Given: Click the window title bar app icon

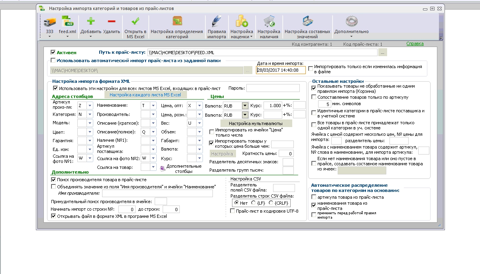Looking at the screenshot, I should pyautogui.click(x=41, y=8).
